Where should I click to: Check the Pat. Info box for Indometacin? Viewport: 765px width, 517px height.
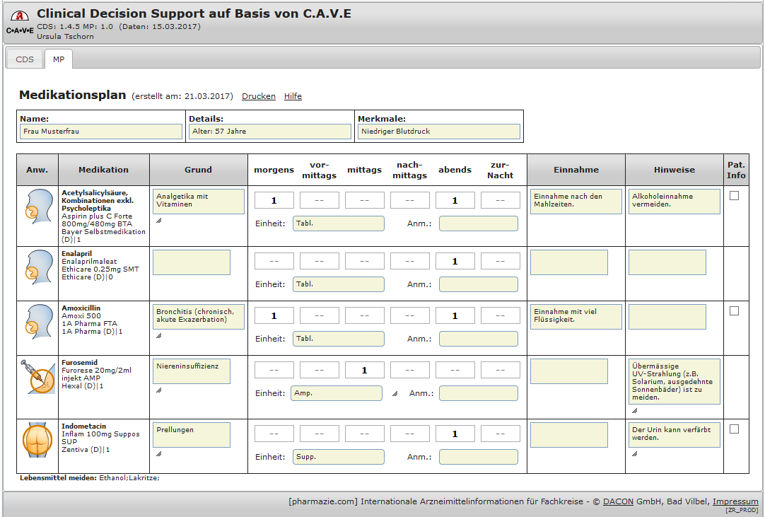point(734,429)
